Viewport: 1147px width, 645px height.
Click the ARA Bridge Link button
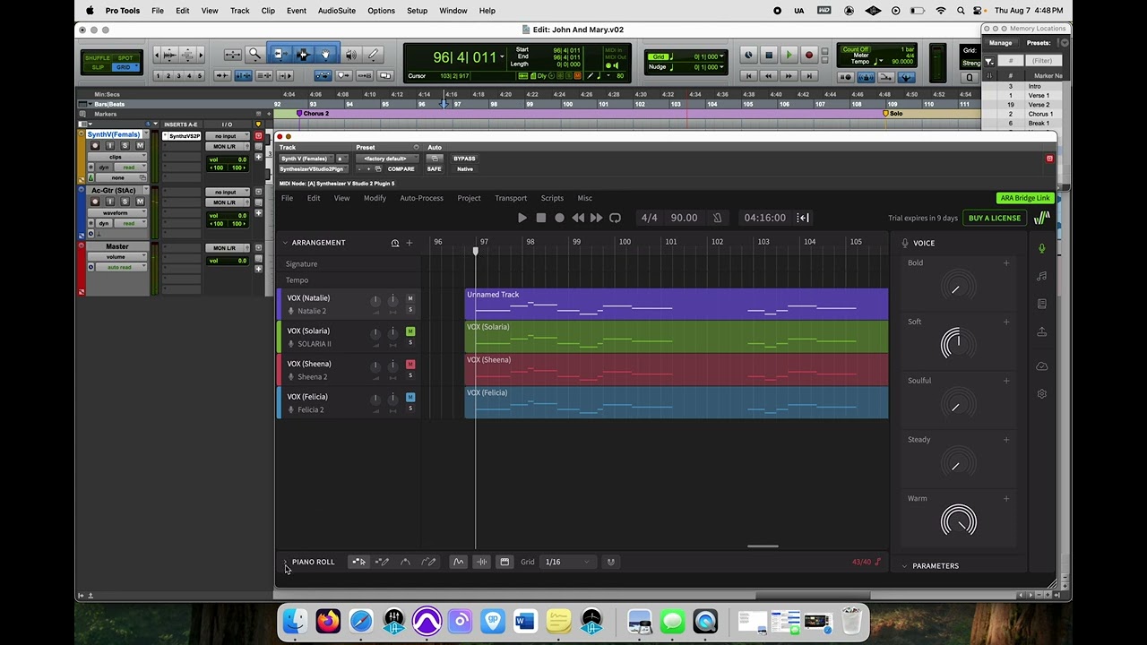point(1025,198)
